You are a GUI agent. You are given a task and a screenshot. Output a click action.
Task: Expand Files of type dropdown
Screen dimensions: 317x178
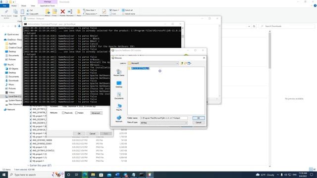pyautogui.click(x=186, y=123)
